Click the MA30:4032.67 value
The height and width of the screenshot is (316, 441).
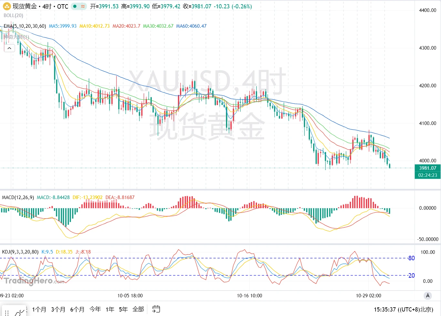[x=158, y=26]
